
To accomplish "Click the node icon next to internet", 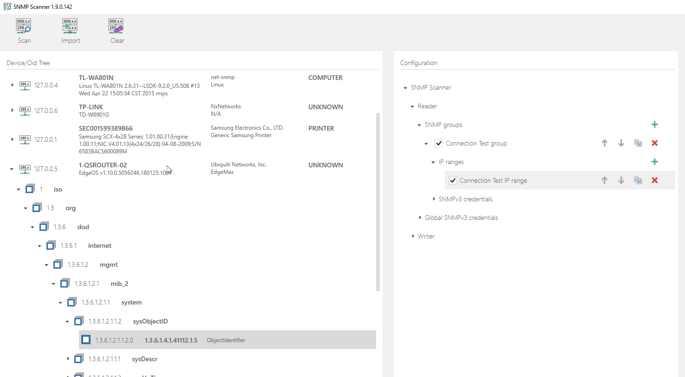I will 51,245.
